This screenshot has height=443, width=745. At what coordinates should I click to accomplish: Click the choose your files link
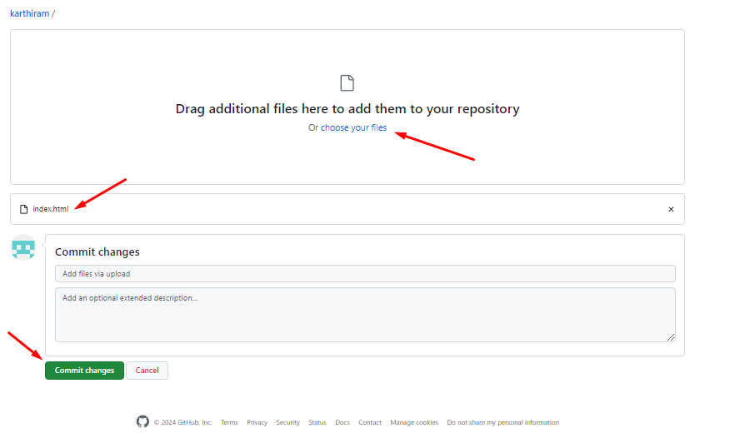click(x=353, y=127)
